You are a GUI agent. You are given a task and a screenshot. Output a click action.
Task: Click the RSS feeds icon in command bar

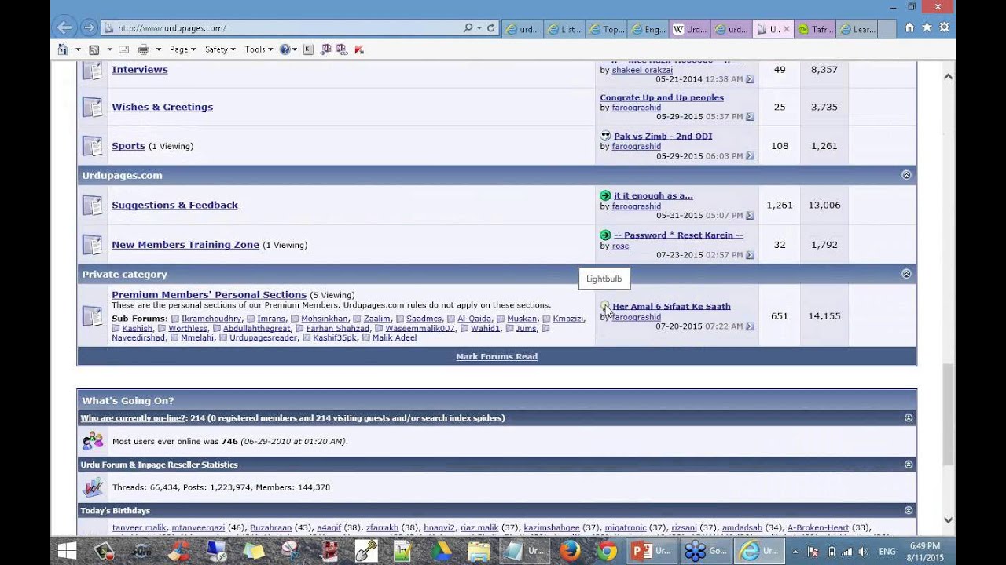click(x=94, y=49)
